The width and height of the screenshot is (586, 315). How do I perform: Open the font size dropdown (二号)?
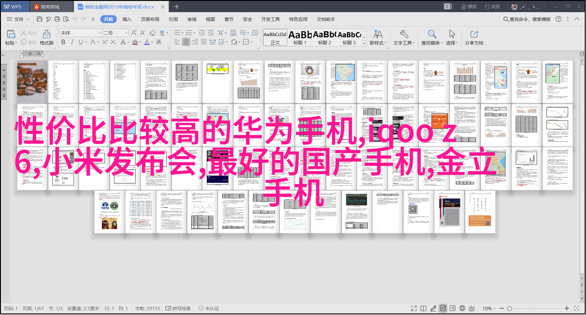pyautogui.click(x=126, y=33)
